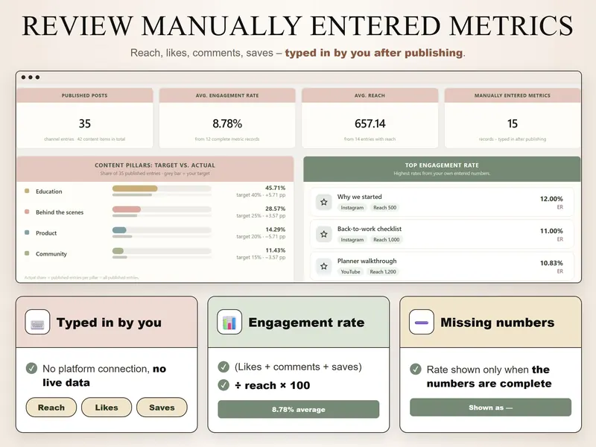The image size is (596, 447).
Task: Click the Product progress bar
Action: point(162,230)
